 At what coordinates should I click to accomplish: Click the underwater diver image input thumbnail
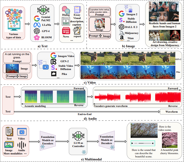(12, 69)
